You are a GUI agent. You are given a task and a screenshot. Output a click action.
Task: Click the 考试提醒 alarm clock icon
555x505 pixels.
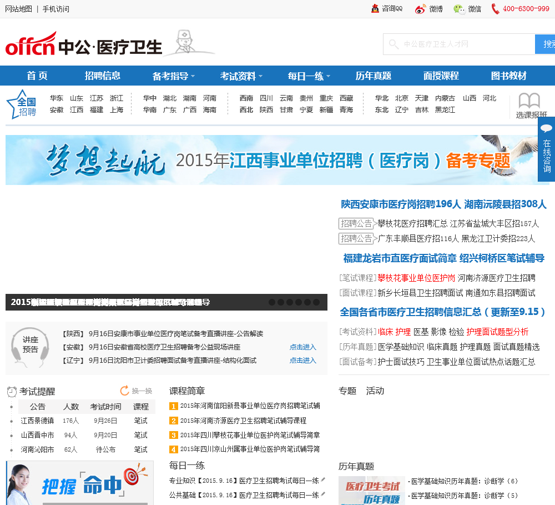pyautogui.click(x=12, y=392)
